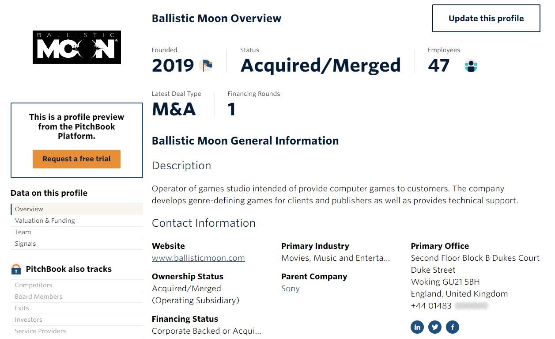Open the Signals section
The image size is (555, 339).
coord(77,244)
